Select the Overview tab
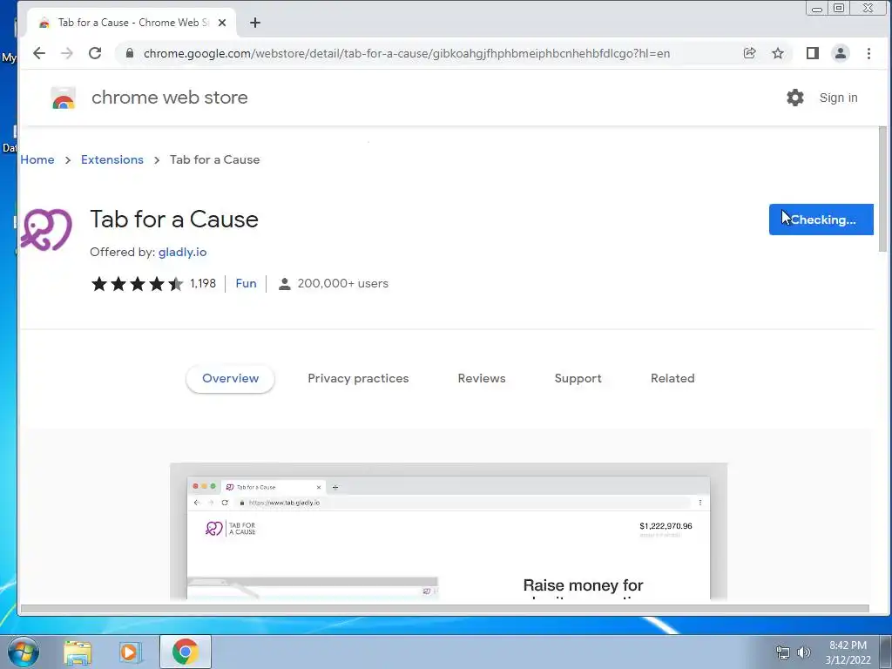The image size is (892, 669). coord(230,379)
